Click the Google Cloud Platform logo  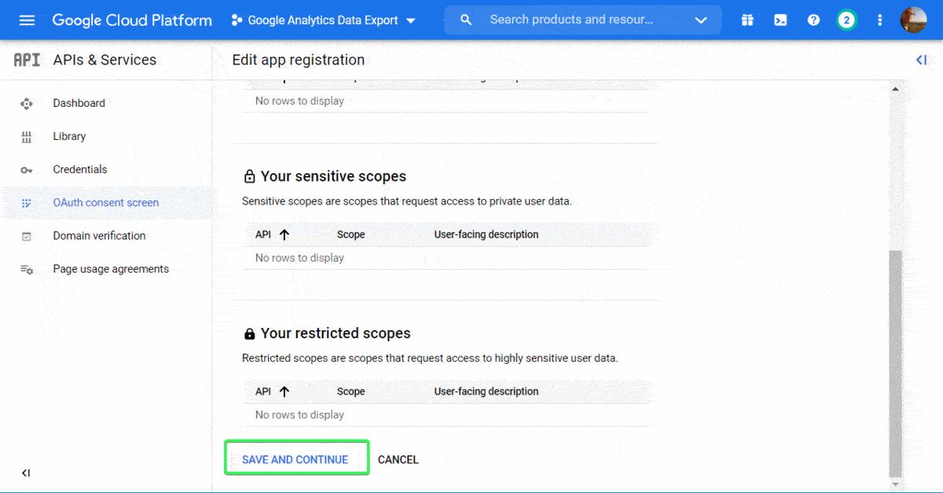[x=131, y=20]
